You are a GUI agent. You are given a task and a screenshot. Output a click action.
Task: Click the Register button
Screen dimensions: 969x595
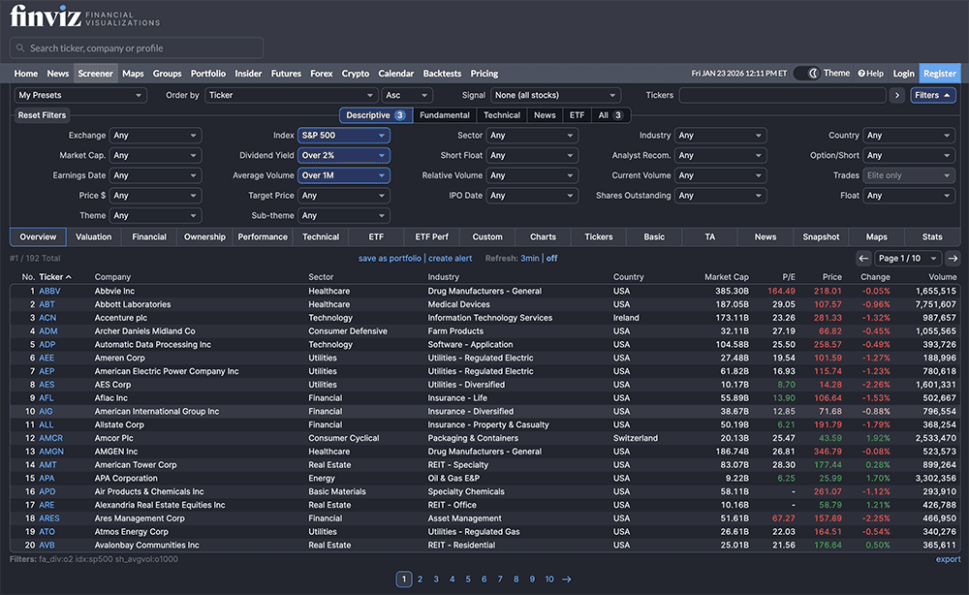click(939, 74)
